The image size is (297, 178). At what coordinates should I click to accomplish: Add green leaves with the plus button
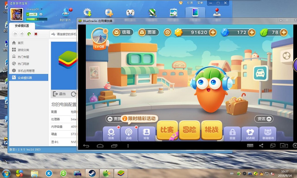284,32
